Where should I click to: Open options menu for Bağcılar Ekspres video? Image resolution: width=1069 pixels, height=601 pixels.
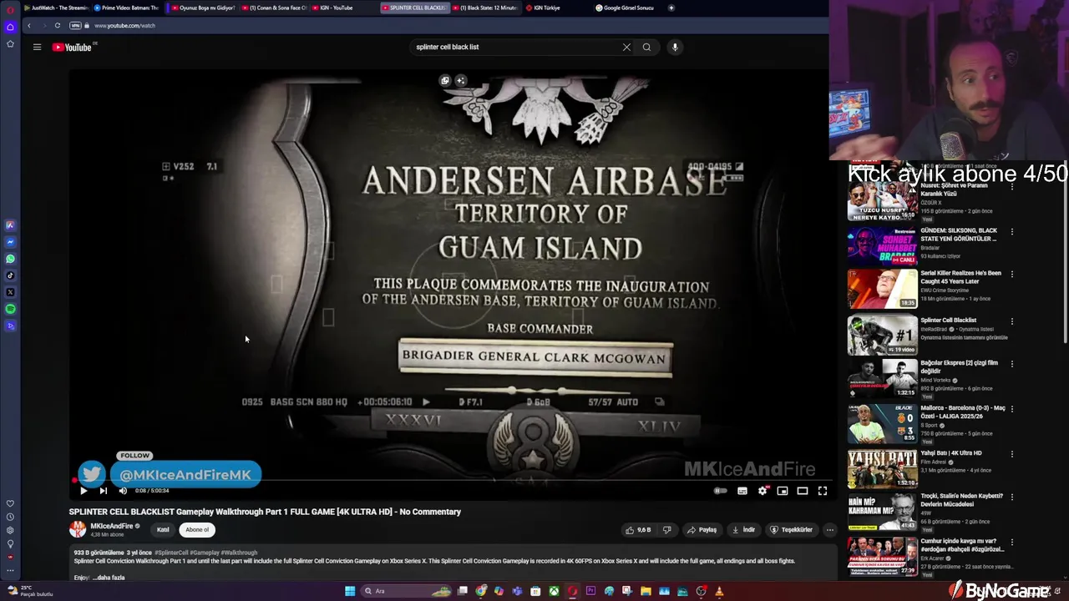1012,364
